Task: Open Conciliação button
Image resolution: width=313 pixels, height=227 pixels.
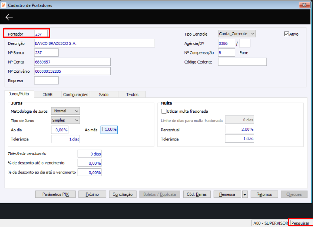Action: tap(123, 194)
